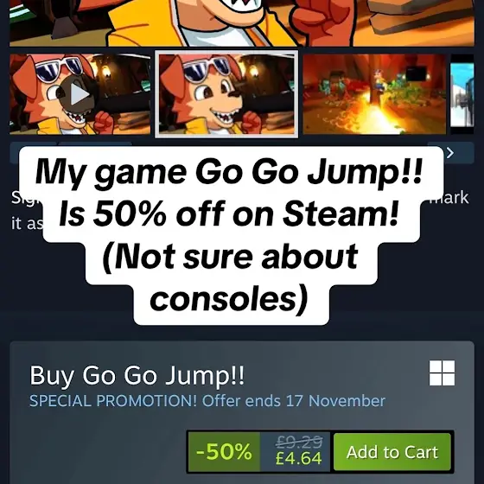Click the partially hidden 'it as' text
Viewport: 484px width, 484px height.
pyautogui.click(x=27, y=223)
